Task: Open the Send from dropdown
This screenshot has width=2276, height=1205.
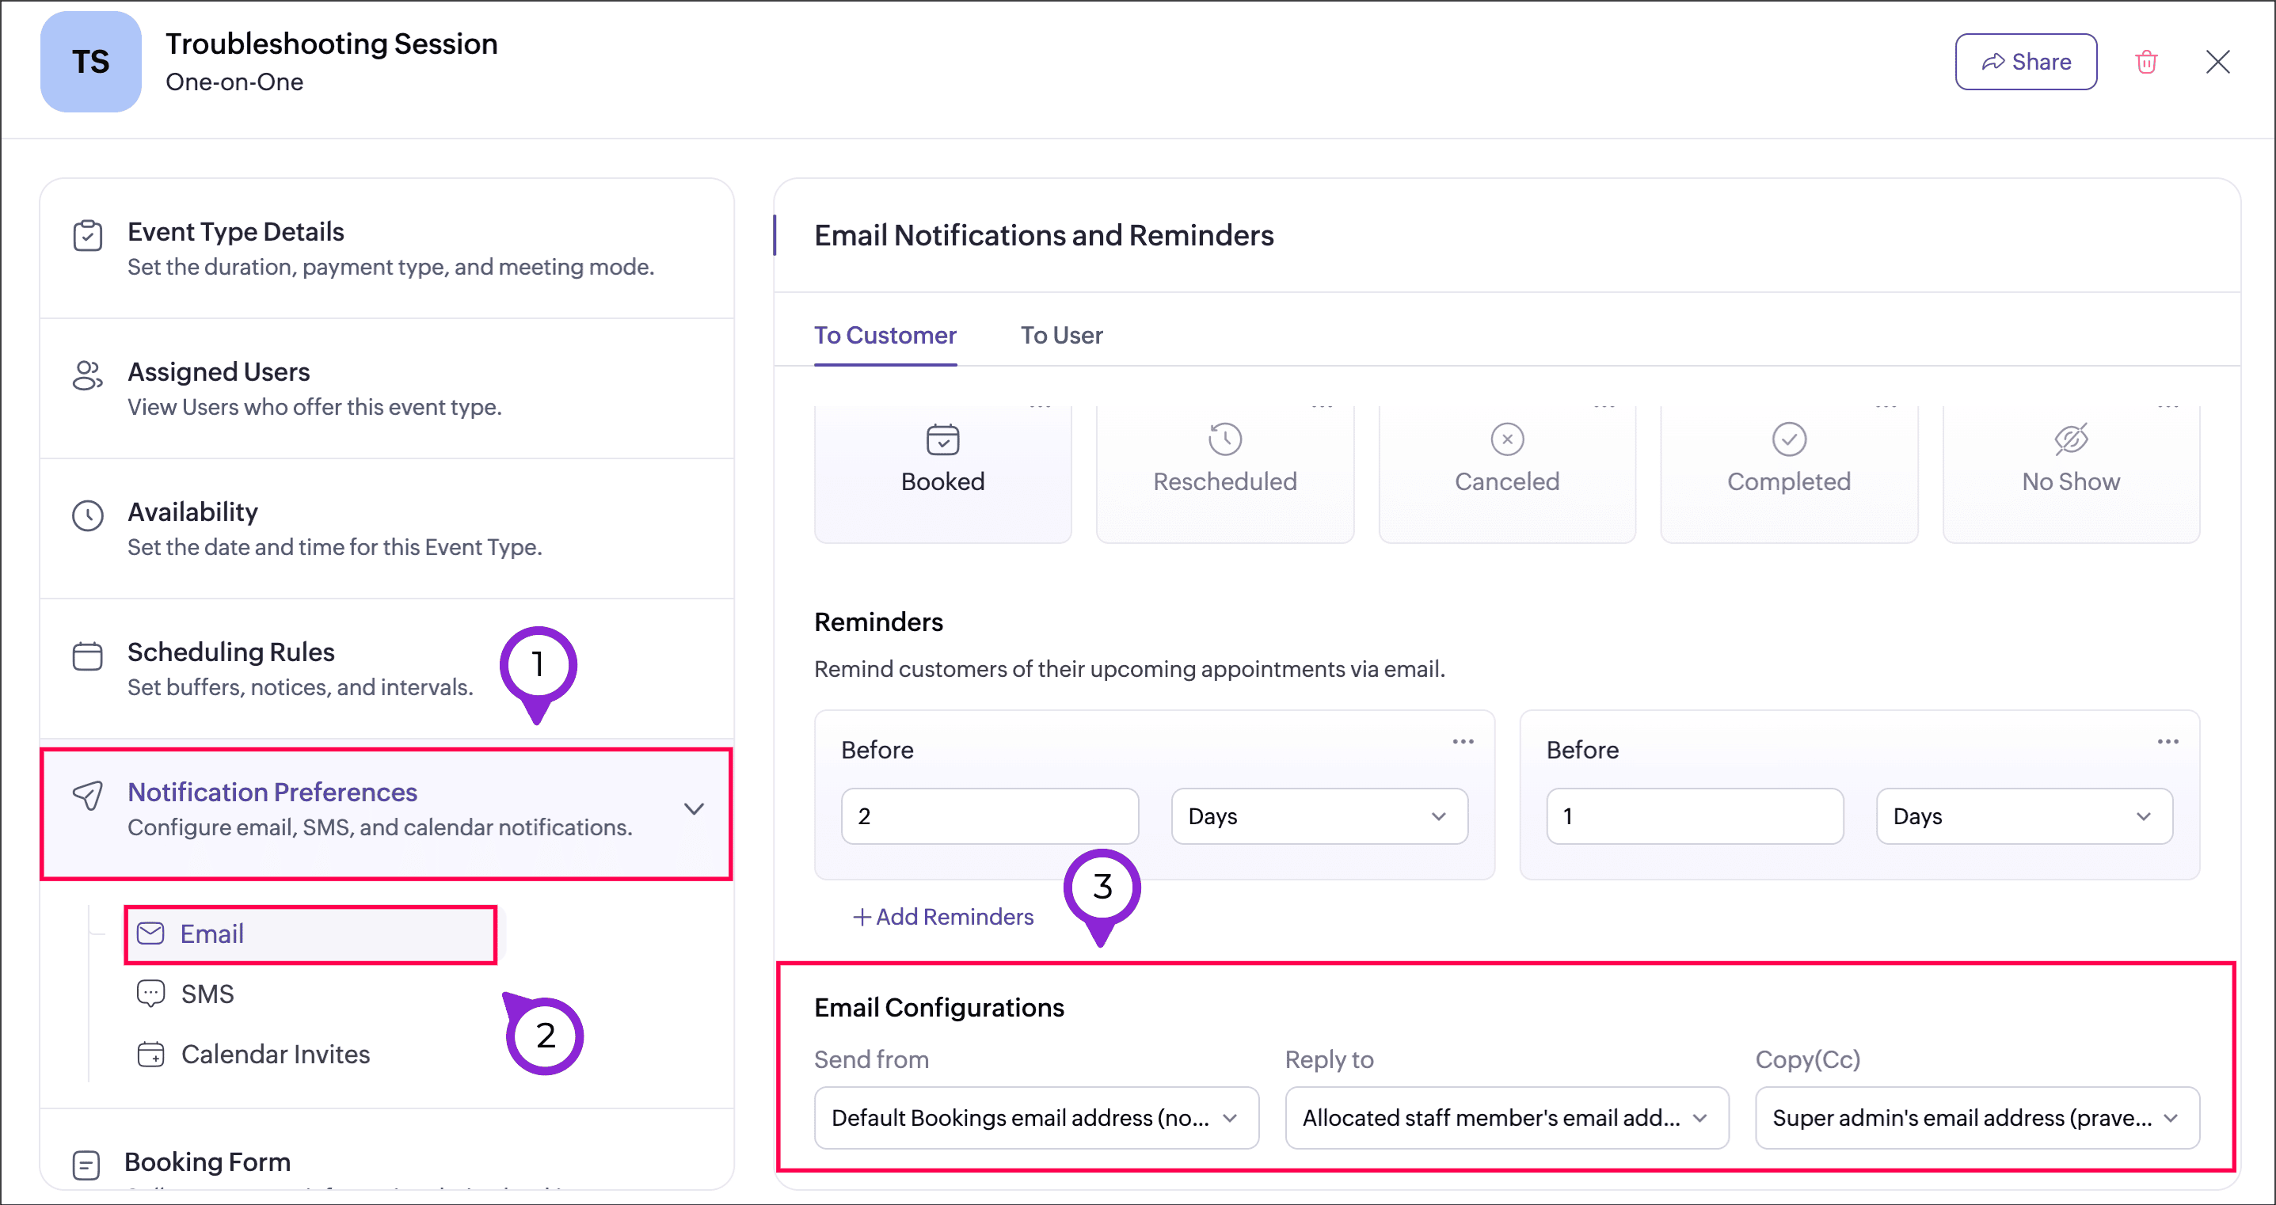Action: (1036, 1118)
